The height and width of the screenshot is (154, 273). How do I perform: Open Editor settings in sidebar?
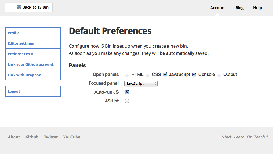pos(33,43)
